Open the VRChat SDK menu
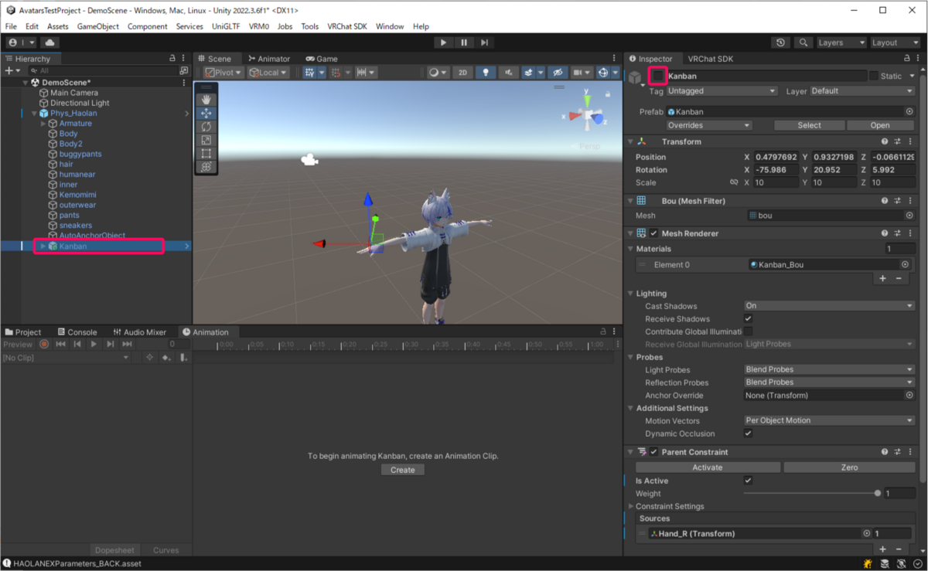 [347, 26]
